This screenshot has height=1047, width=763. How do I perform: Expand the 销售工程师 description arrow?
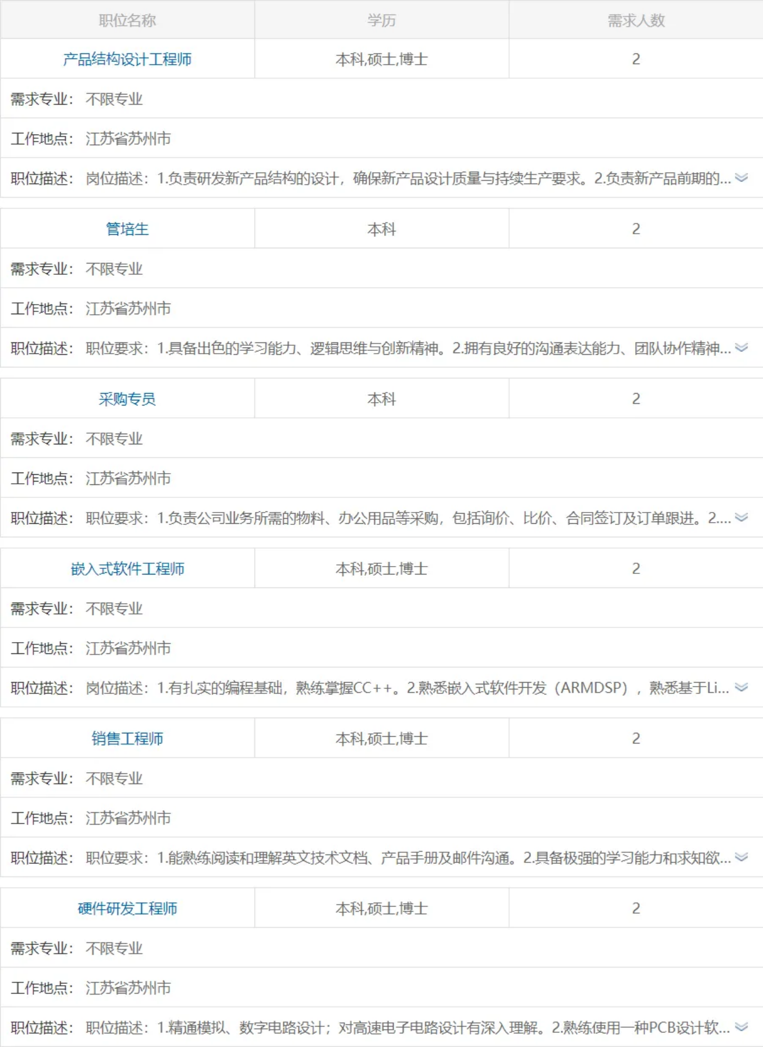click(742, 857)
